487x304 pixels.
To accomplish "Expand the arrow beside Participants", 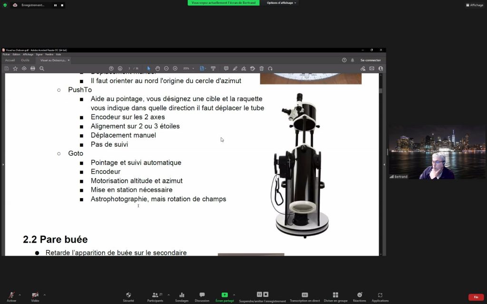I will point(168,294).
